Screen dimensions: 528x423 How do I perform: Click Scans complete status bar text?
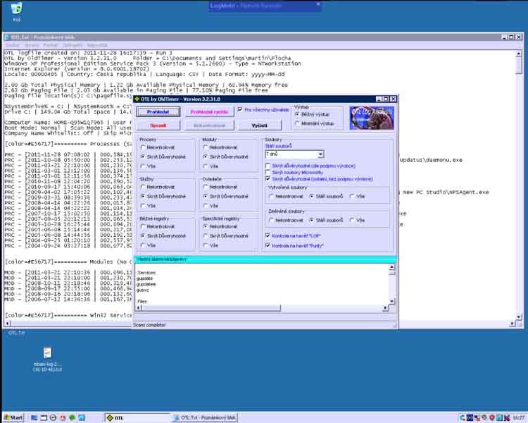[x=149, y=325]
